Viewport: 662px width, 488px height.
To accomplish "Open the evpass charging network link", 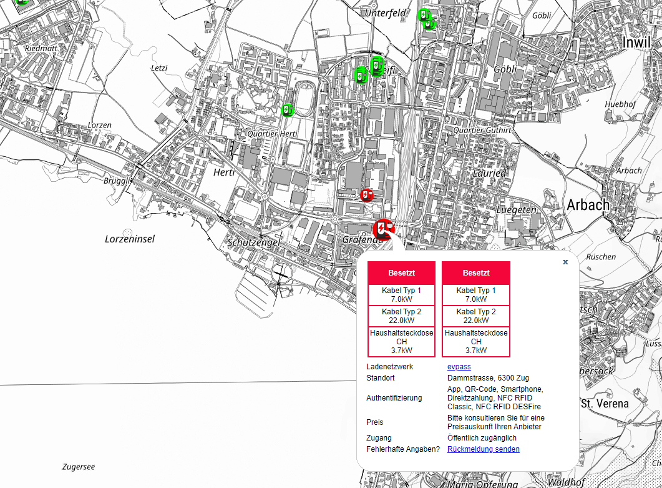I will pyautogui.click(x=459, y=367).
